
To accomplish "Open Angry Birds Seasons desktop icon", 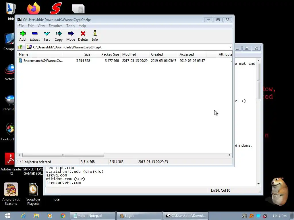I will click(11, 194).
